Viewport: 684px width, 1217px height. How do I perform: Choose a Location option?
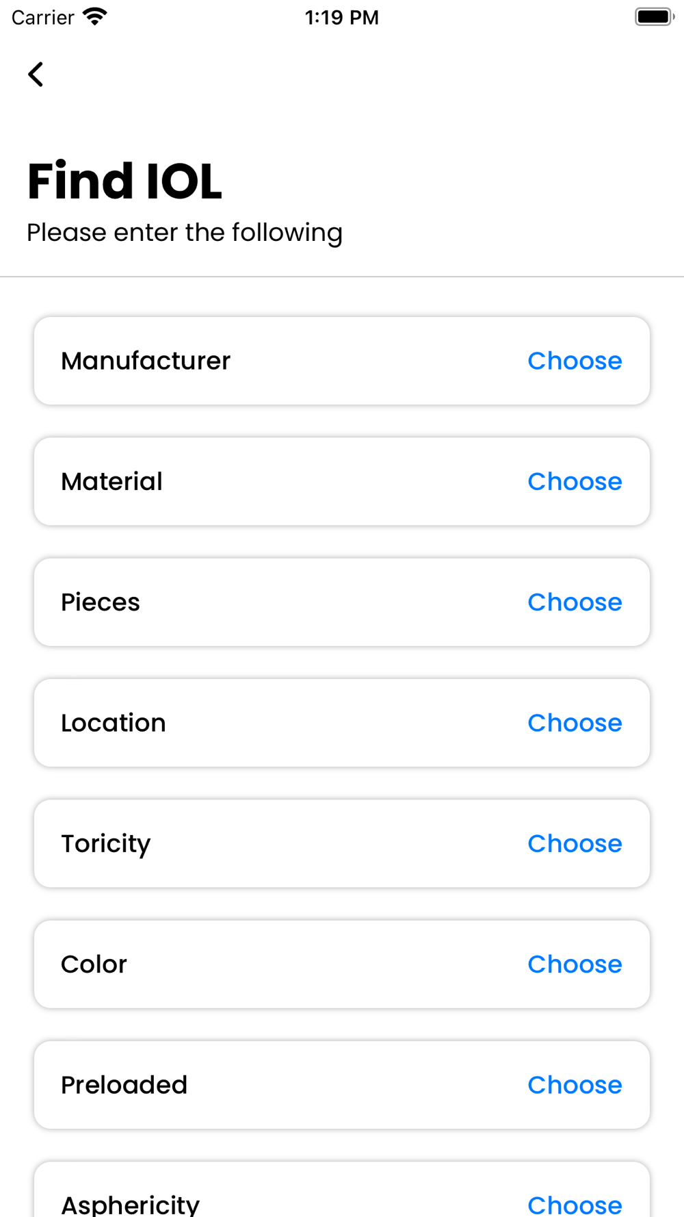coord(575,723)
